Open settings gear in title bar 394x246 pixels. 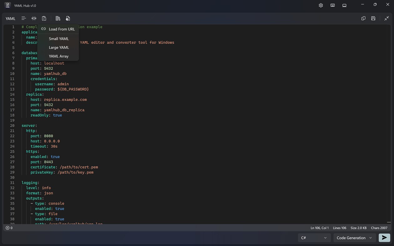click(x=321, y=5)
